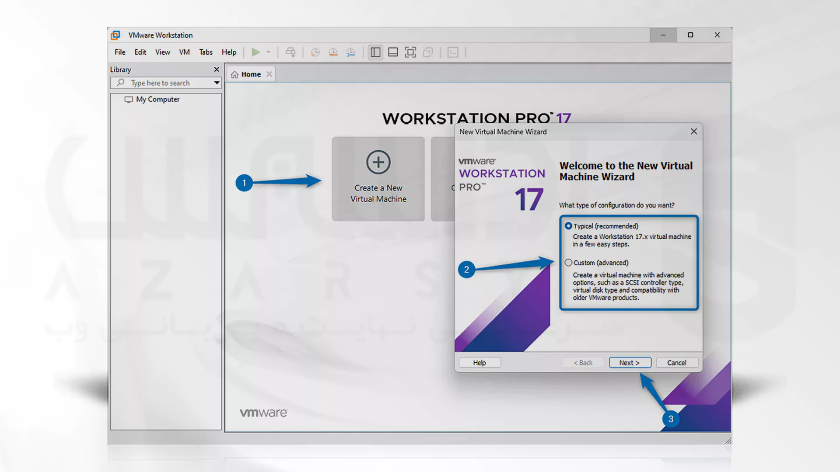Minimize the VMware Workstation window
840x472 pixels.
[663, 35]
